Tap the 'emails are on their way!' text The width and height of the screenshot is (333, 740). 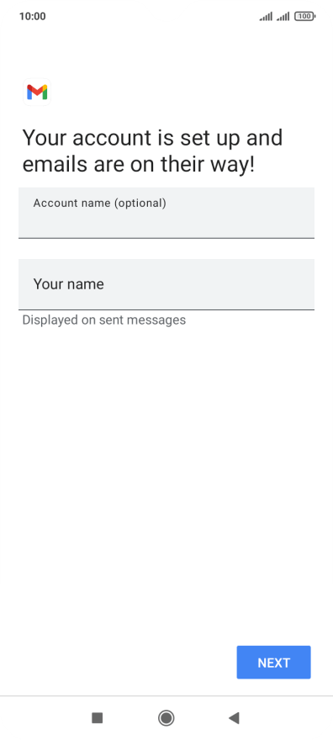coord(139,164)
